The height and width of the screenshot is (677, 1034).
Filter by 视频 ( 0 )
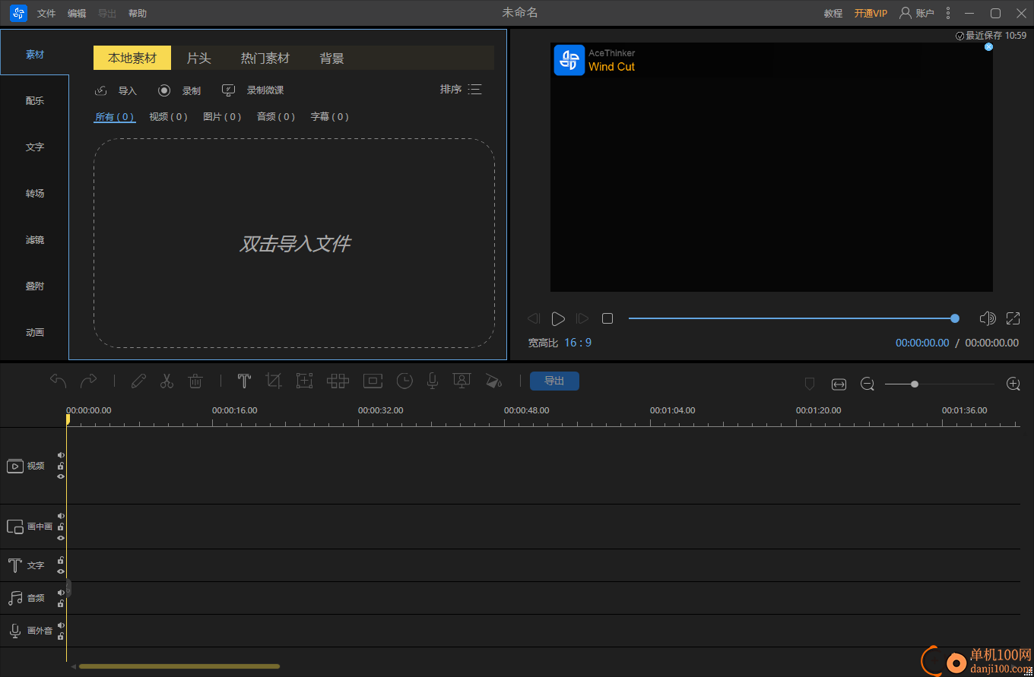coord(168,117)
